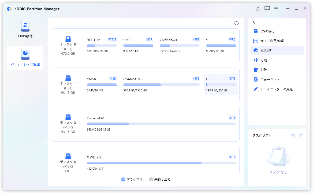This screenshot has width=313, height=193.
Task: Click the ドライブレターの変更 pencil icon
Action: click(255, 89)
